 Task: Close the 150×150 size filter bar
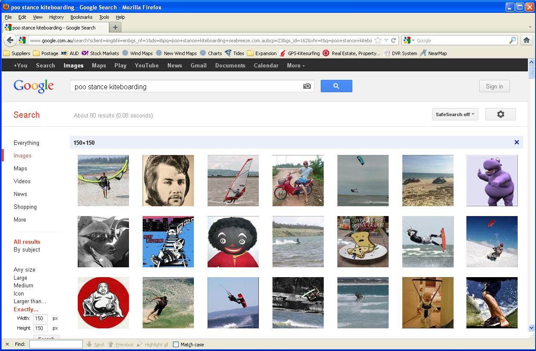coord(516,142)
